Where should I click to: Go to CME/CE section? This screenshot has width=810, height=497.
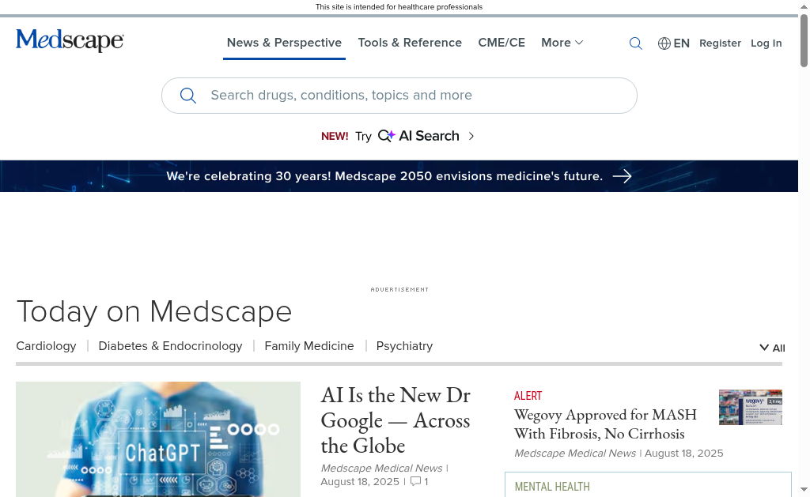(x=502, y=43)
